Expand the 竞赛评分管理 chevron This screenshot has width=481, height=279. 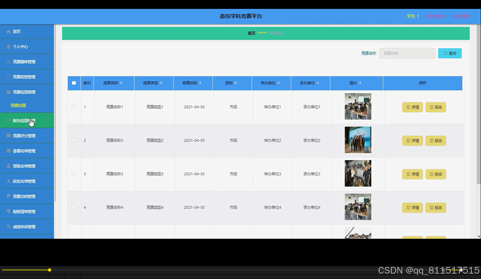pos(47,136)
